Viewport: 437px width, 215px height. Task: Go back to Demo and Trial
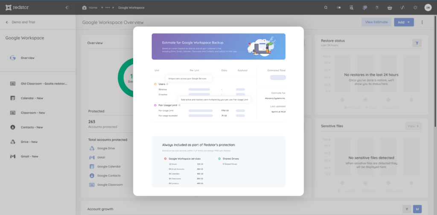tap(20, 22)
